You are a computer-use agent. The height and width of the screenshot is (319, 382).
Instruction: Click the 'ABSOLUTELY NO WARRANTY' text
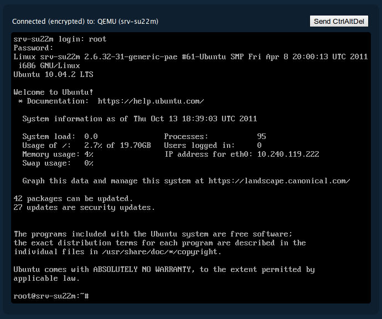[x=142, y=270]
